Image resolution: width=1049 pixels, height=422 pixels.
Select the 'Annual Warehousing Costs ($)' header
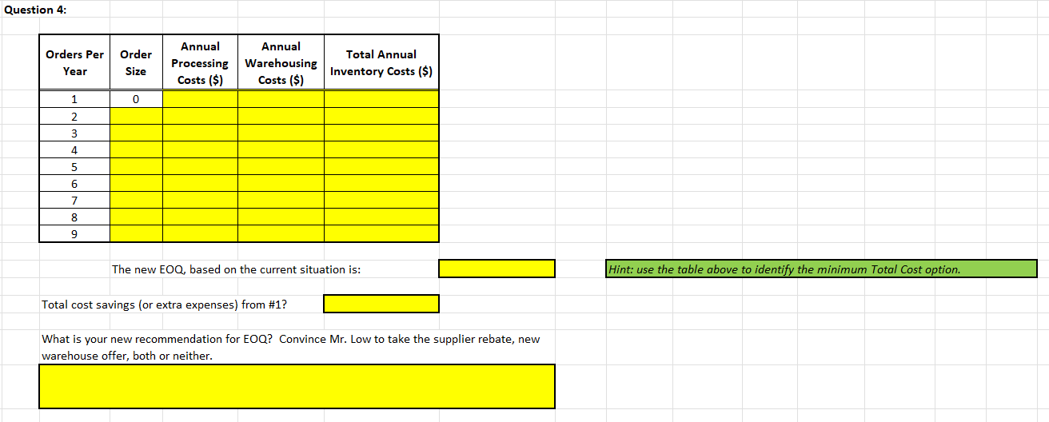pyautogui.click(x=281, y=62)
